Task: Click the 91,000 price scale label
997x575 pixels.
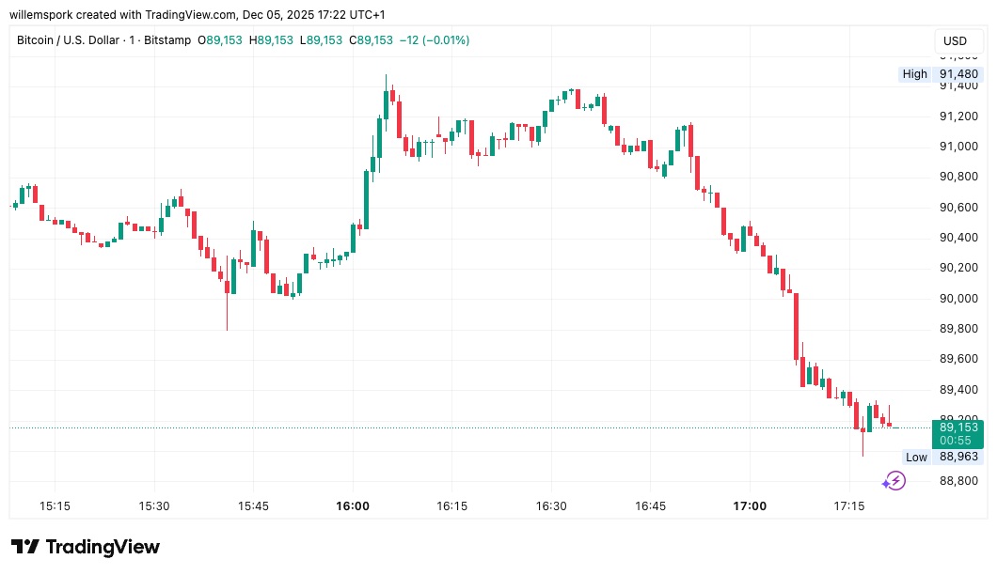Action: [x=957, y=147]
